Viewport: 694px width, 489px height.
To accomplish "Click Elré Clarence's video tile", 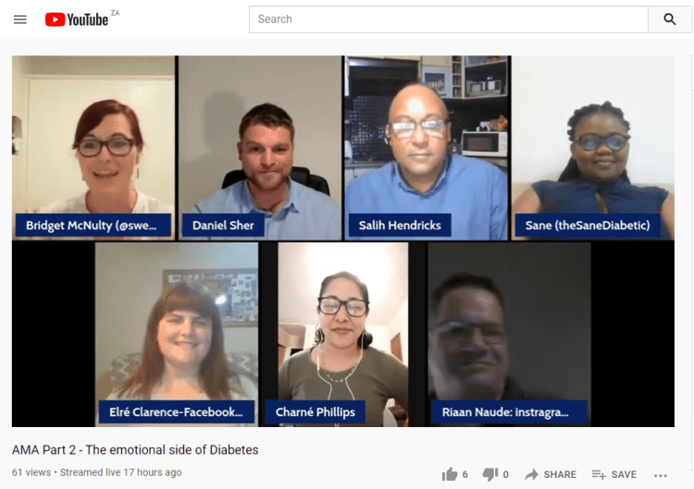I will (177, 335).
